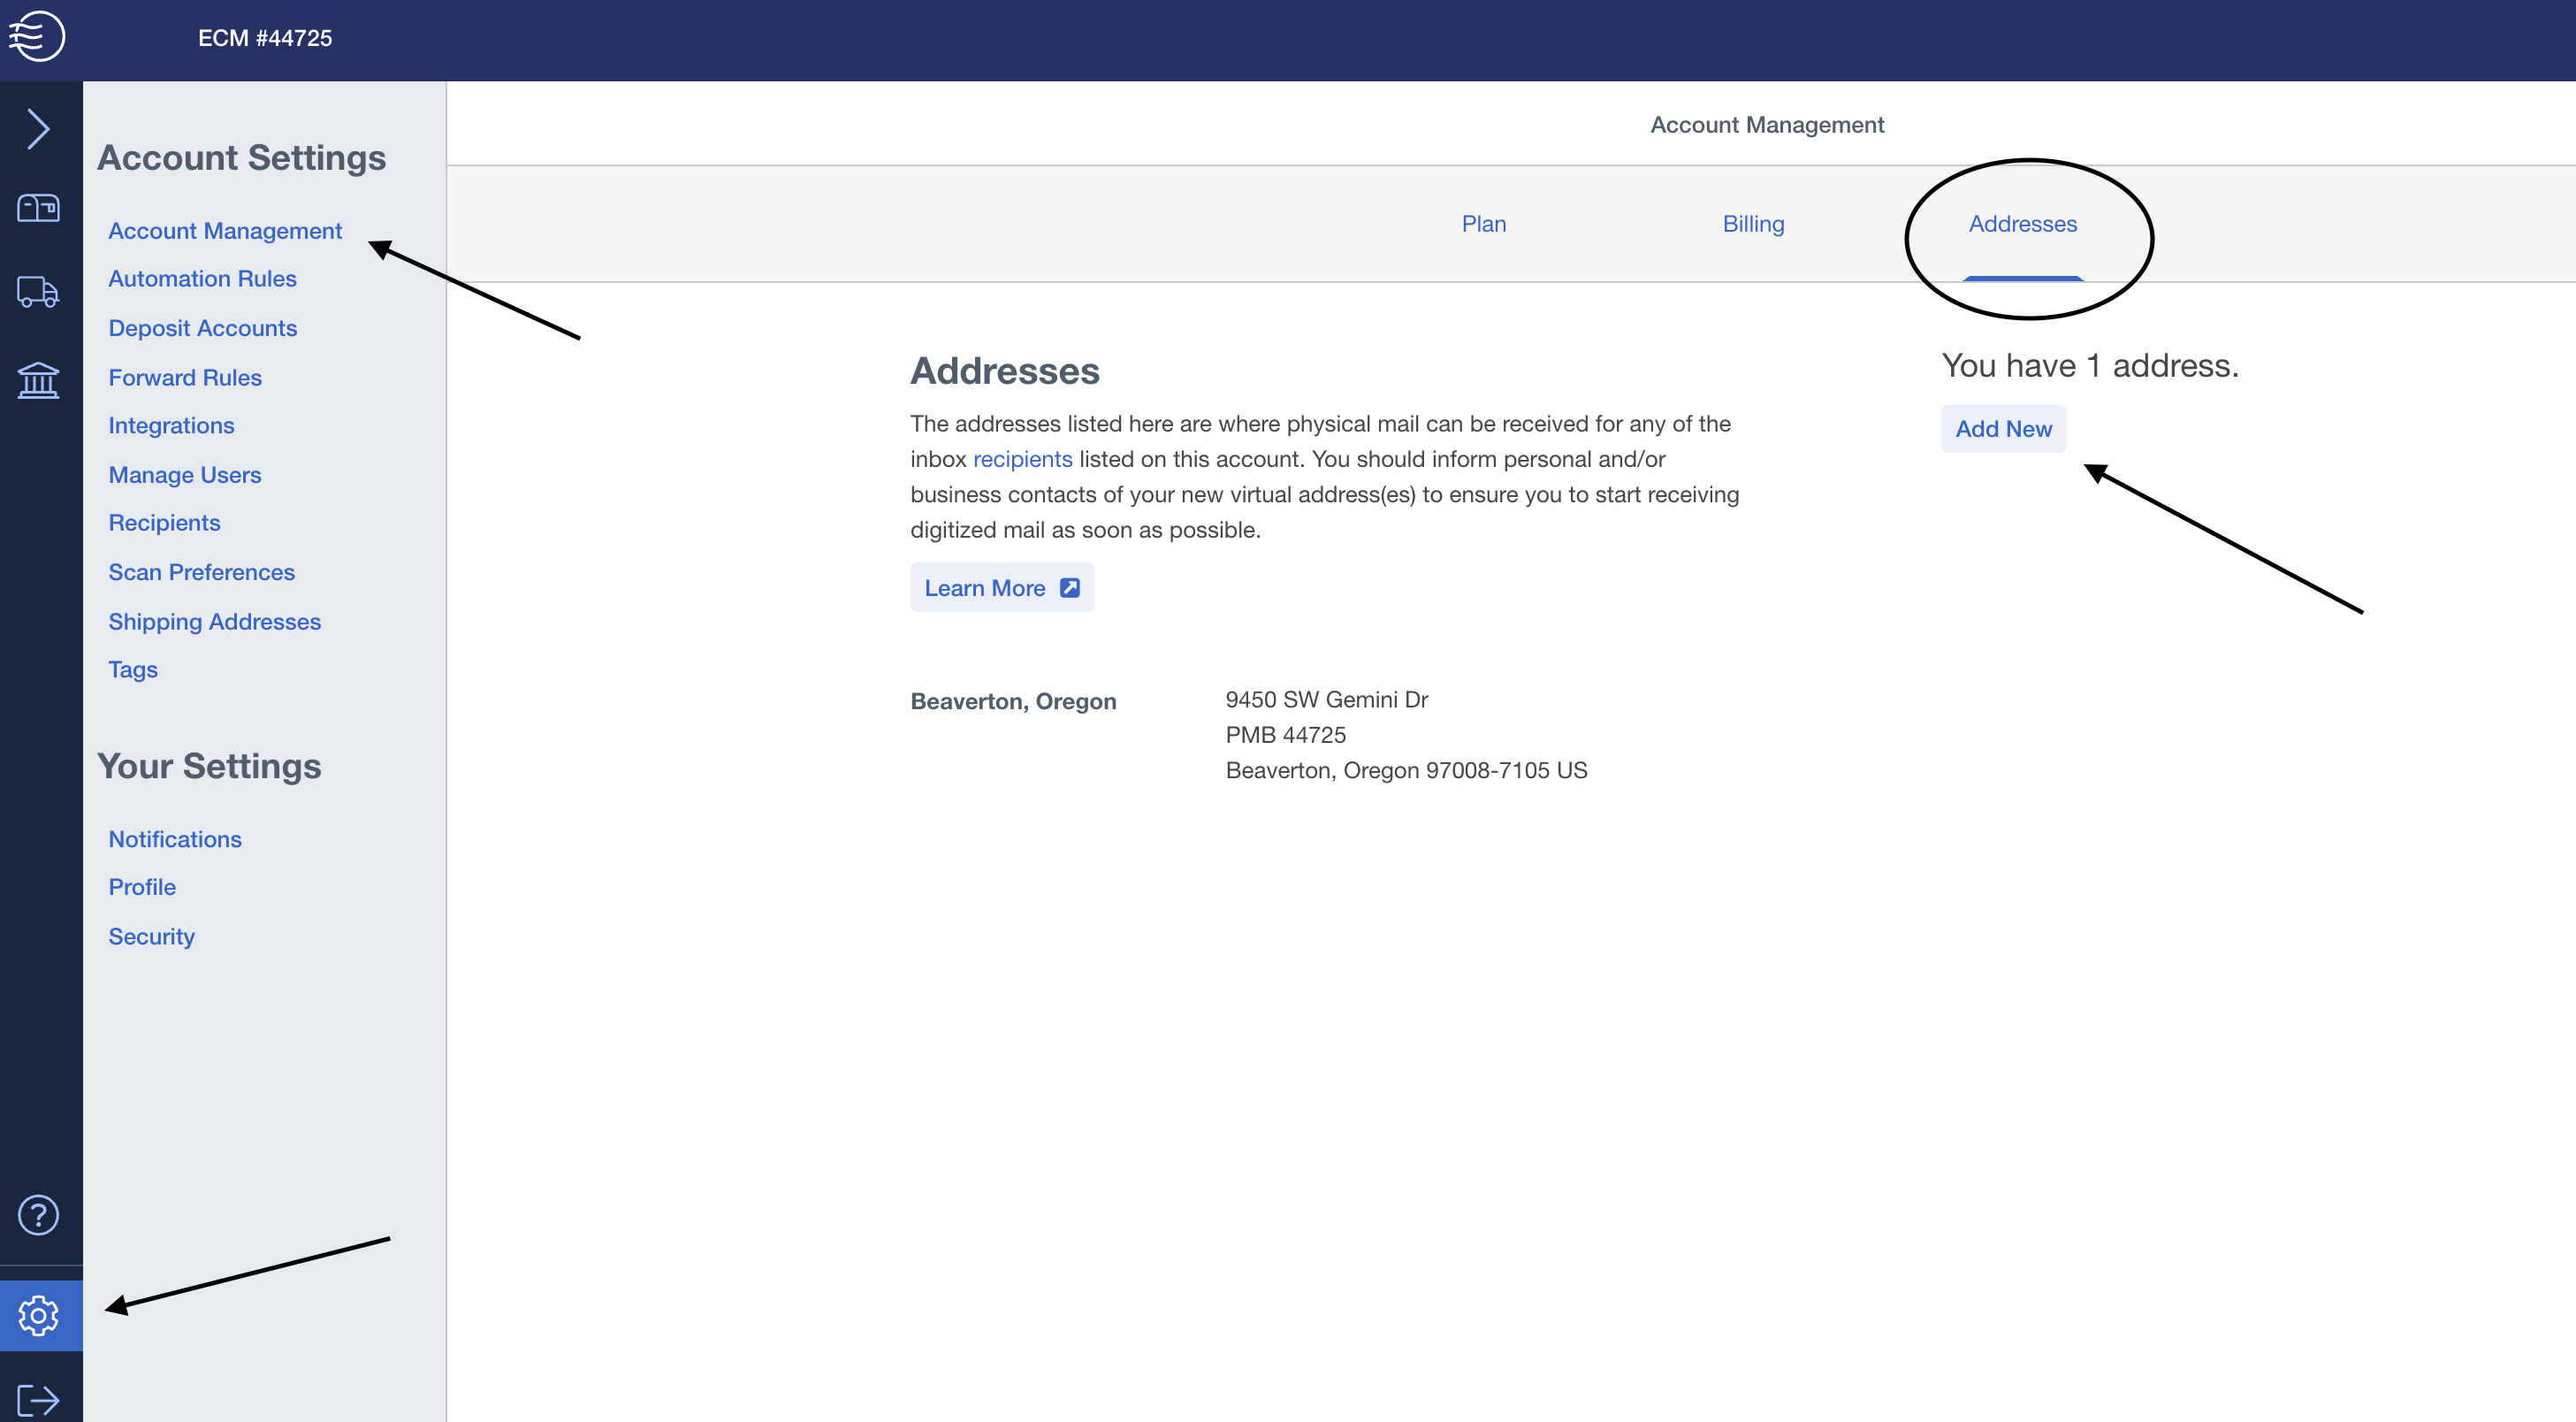Screen dimensions: 2576x1422
Task: Click the Your Settings heading
Action: 209,767
